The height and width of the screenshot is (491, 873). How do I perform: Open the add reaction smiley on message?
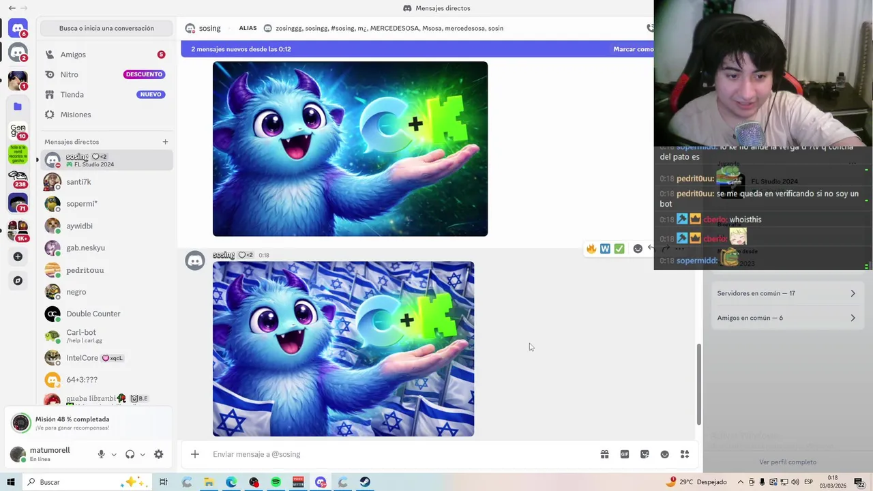[x=638, y=249]
